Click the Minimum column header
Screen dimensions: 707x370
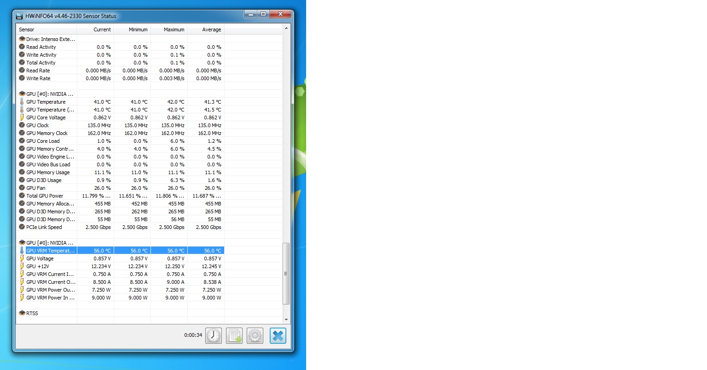(132, 29)
